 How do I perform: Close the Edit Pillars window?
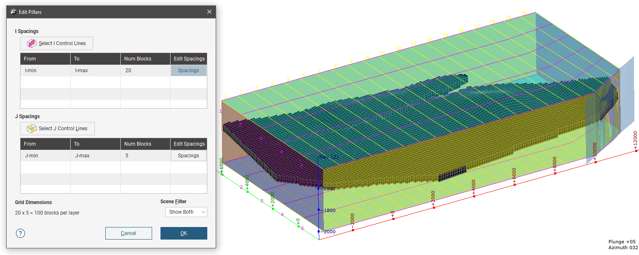tap(209, 12)
